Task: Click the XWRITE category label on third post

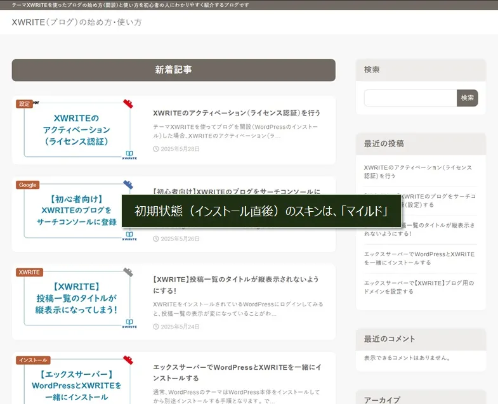Action: 29,272
